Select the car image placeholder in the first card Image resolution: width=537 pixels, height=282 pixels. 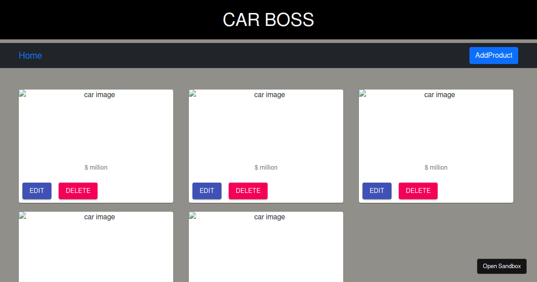coord(96,95)
